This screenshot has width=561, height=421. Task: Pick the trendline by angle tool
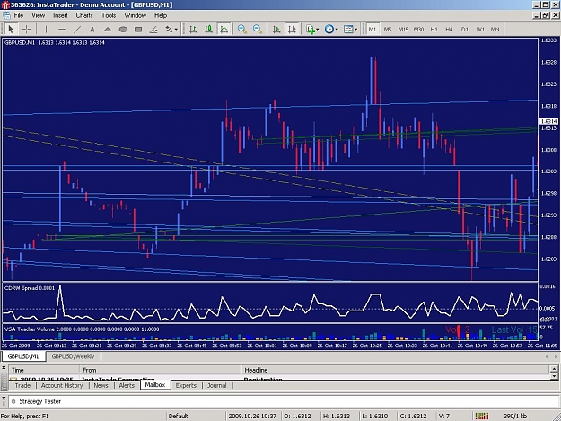click(x=153, y=30)
